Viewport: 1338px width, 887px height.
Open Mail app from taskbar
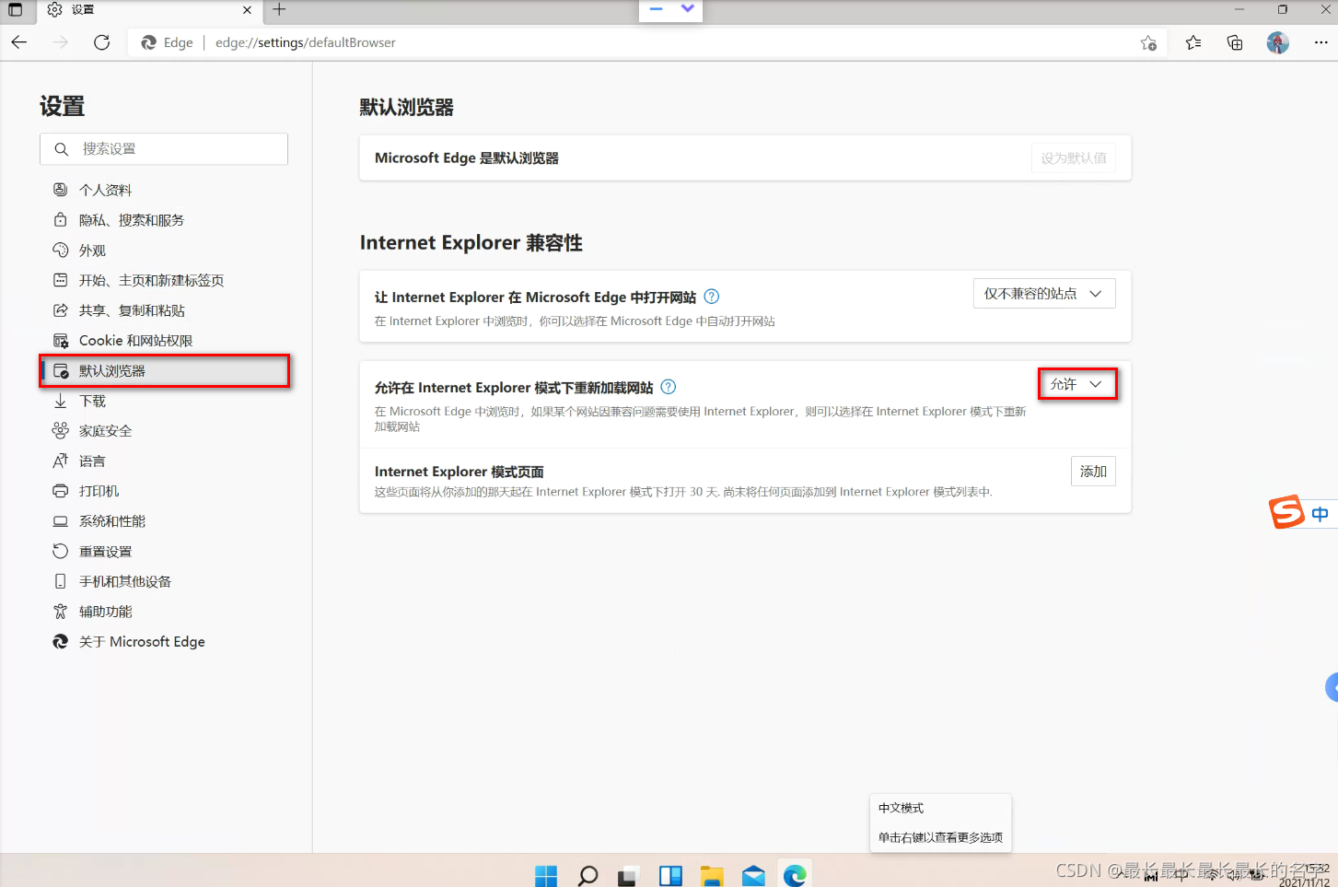[x=753, y=875]
